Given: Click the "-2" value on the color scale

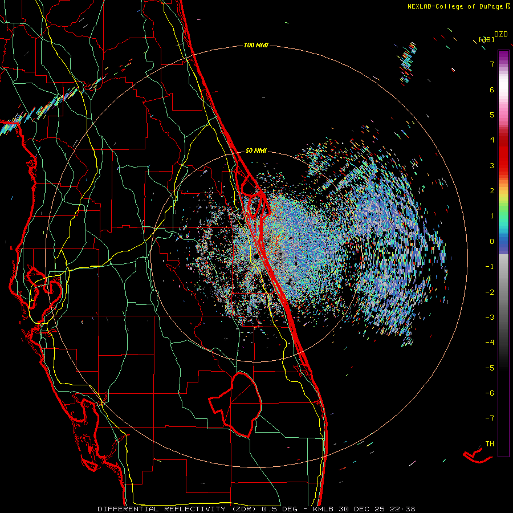Looking at the screenshot, I should [490, 292].
